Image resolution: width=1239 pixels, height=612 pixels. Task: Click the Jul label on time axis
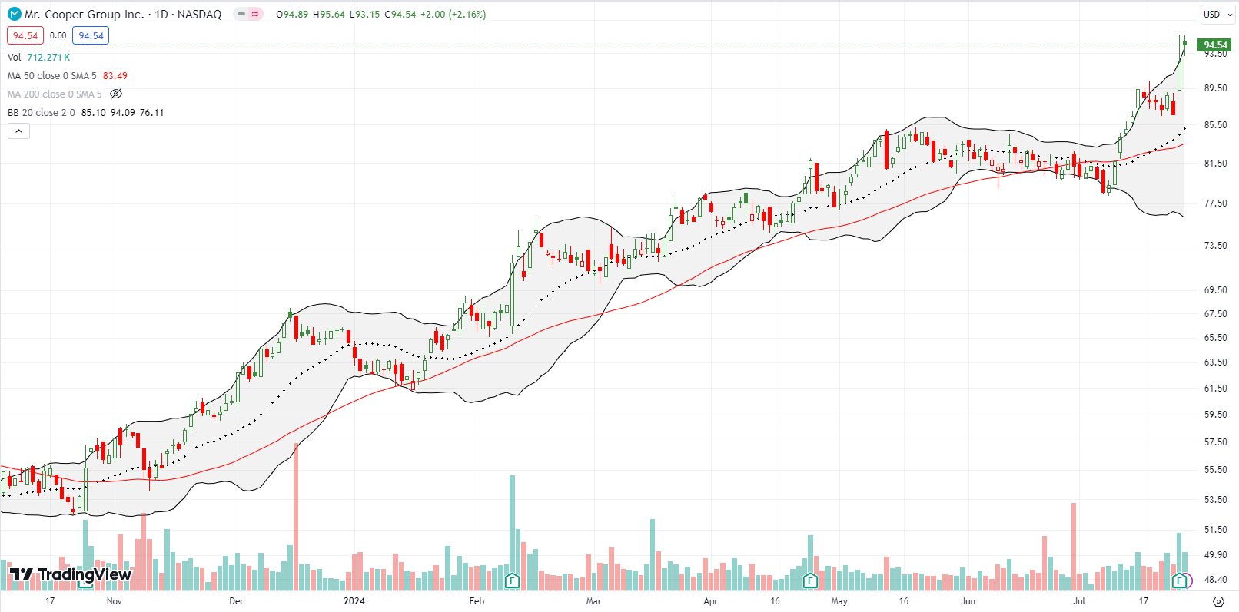pos(1079,600)
